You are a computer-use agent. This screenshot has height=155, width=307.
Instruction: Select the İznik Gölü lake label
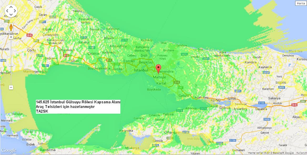(193, 139)
